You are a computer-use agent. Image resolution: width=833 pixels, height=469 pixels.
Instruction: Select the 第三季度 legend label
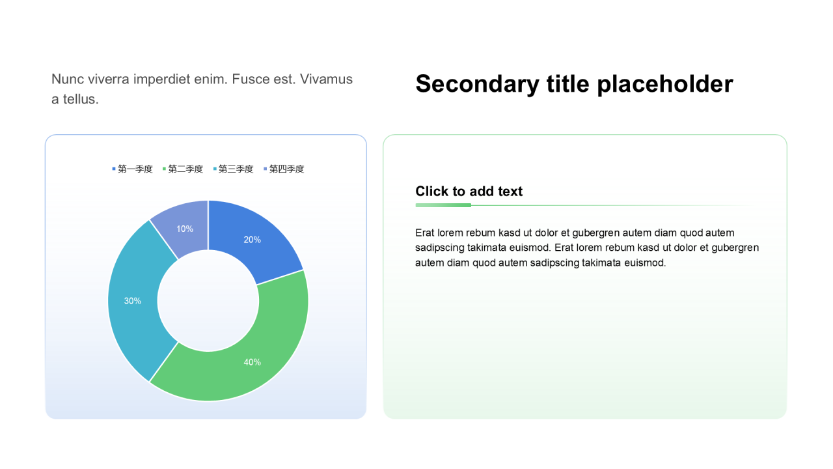point(236,169)
